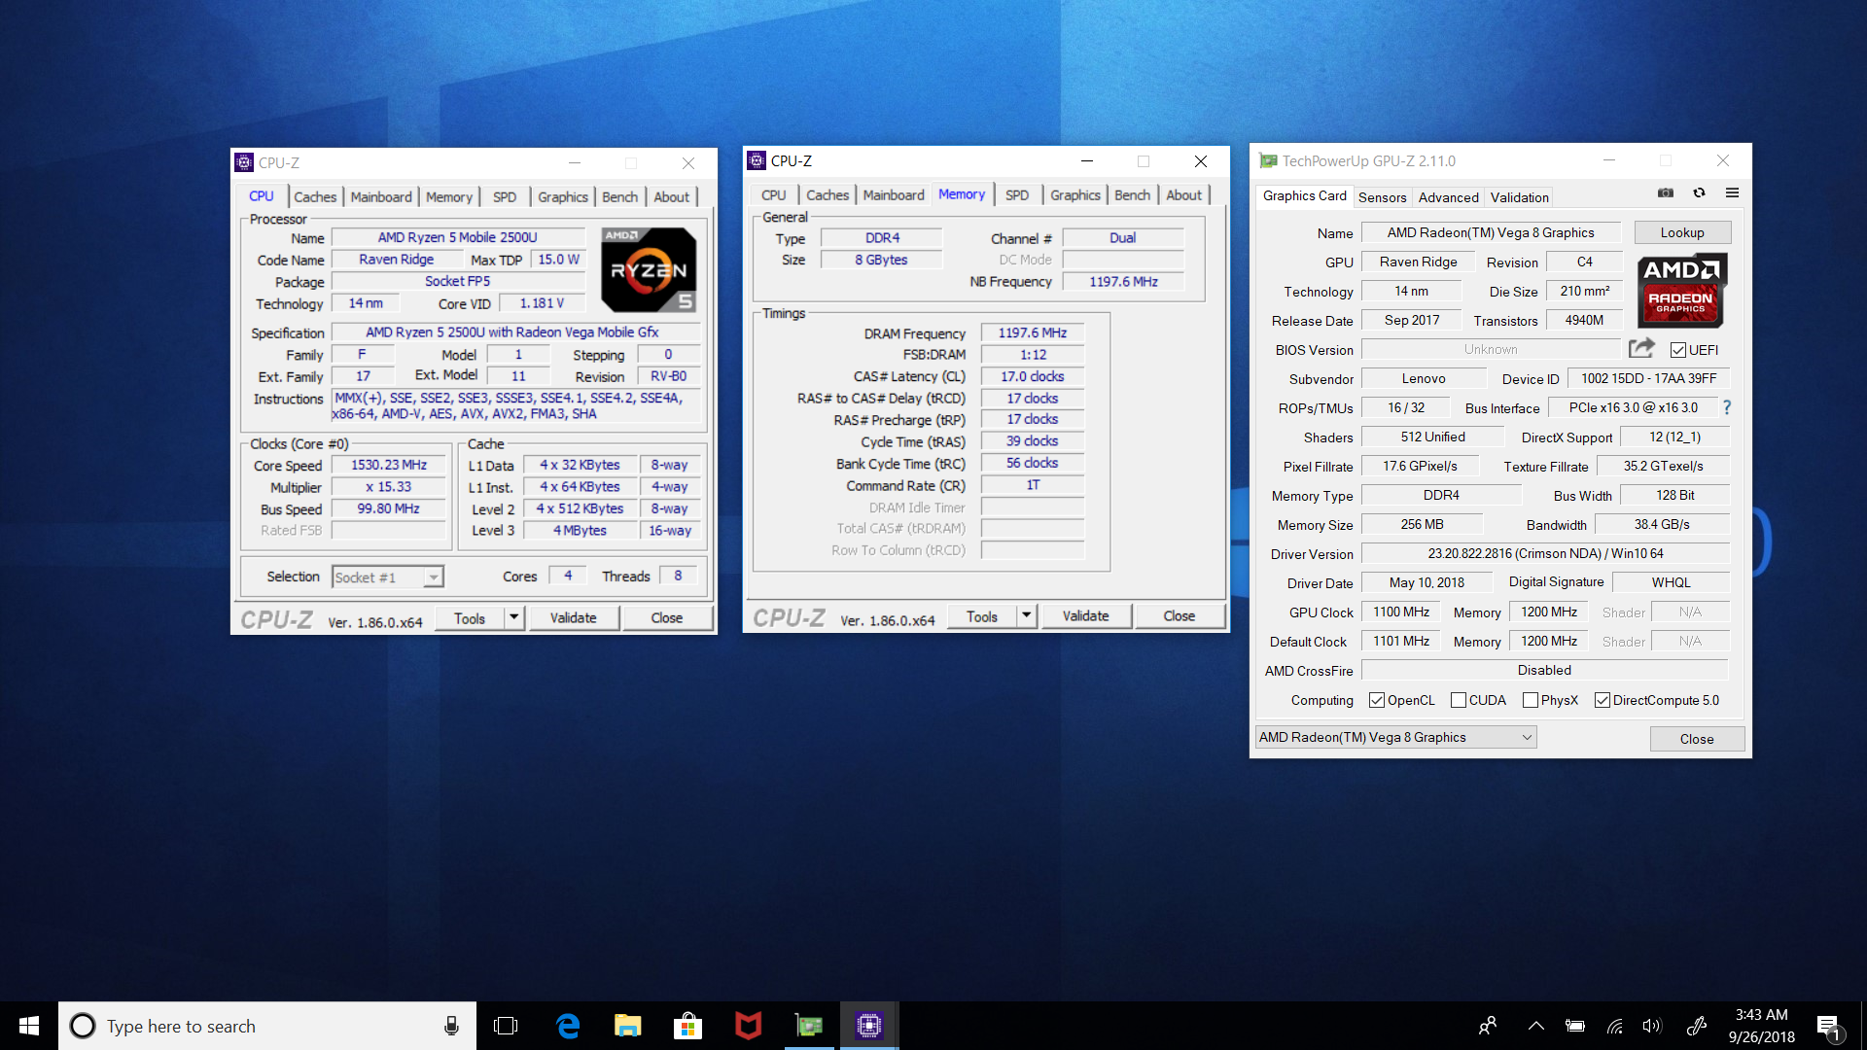This screenshot has height=1050, width=1867.
Task: Click GPU-Z refresh icon
Action: click(x=1699, y=193)
